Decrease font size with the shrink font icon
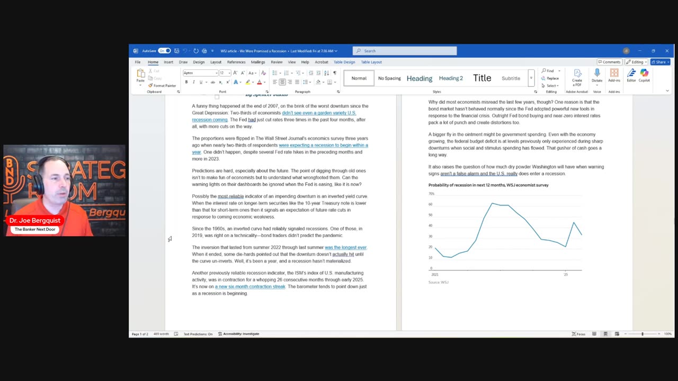This screenshot has height=381, width=678. tap(243, 73)
